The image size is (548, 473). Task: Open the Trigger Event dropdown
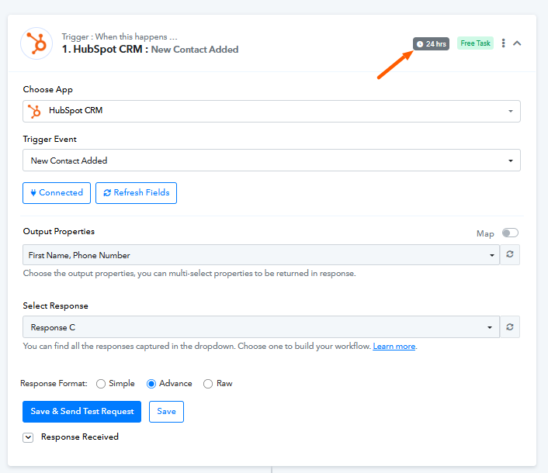(x=271, y=161)
